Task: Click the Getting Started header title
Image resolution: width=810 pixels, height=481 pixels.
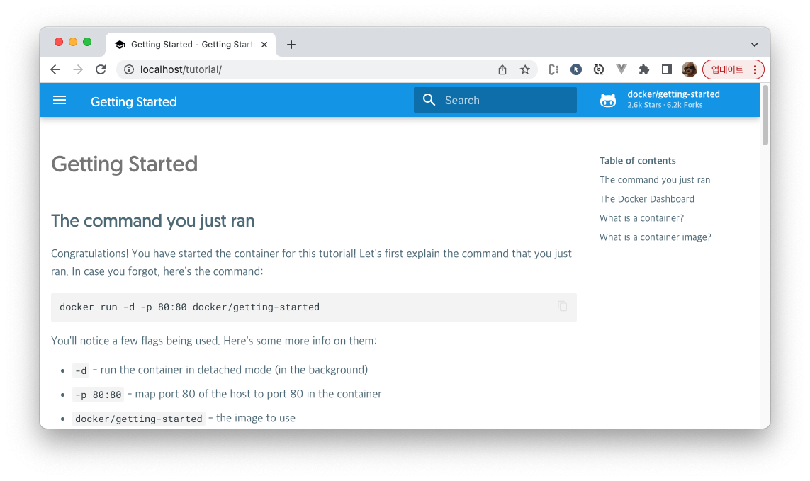Action: [x=134, y=102]
